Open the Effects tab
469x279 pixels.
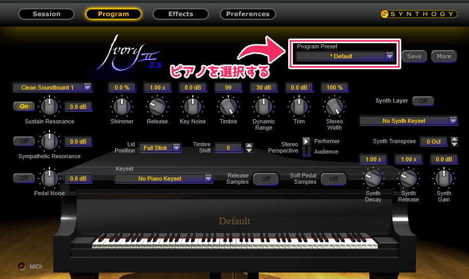[181, 14]
